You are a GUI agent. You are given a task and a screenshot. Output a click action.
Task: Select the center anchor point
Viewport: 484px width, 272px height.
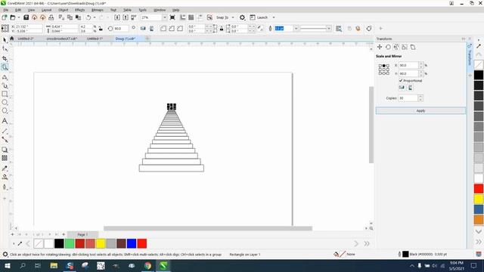point(383,70)
